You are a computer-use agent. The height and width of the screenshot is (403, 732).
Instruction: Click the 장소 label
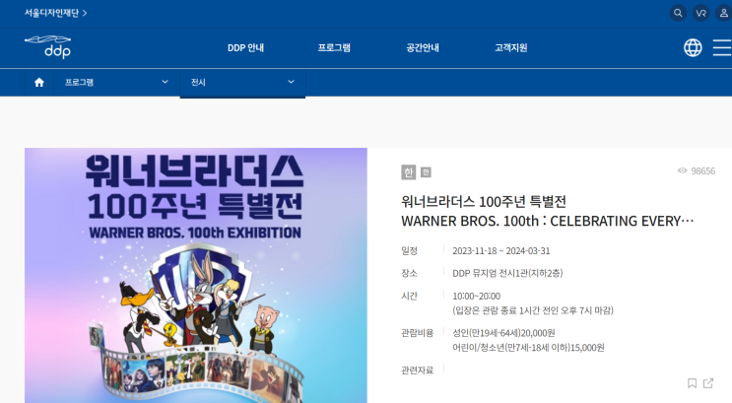(x=410, y=273)
